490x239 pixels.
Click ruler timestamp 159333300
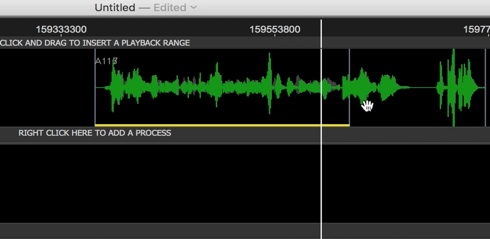pyautogui.click(x=61, y=29)
